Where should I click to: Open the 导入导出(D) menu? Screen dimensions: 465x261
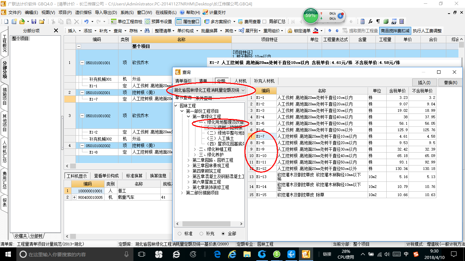106,12
